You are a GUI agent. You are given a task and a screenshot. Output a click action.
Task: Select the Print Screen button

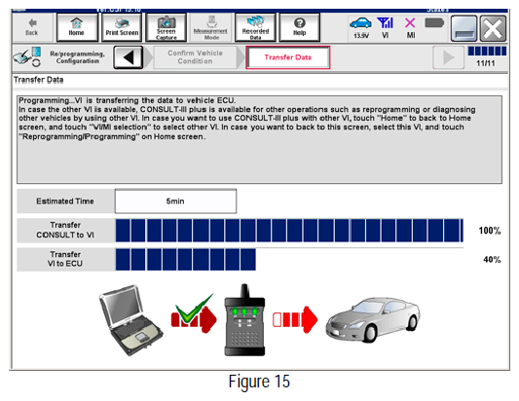coord(122,27)
